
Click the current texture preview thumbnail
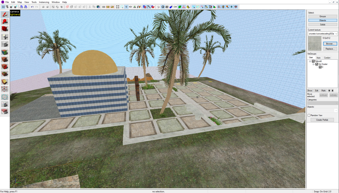[315, 43]
